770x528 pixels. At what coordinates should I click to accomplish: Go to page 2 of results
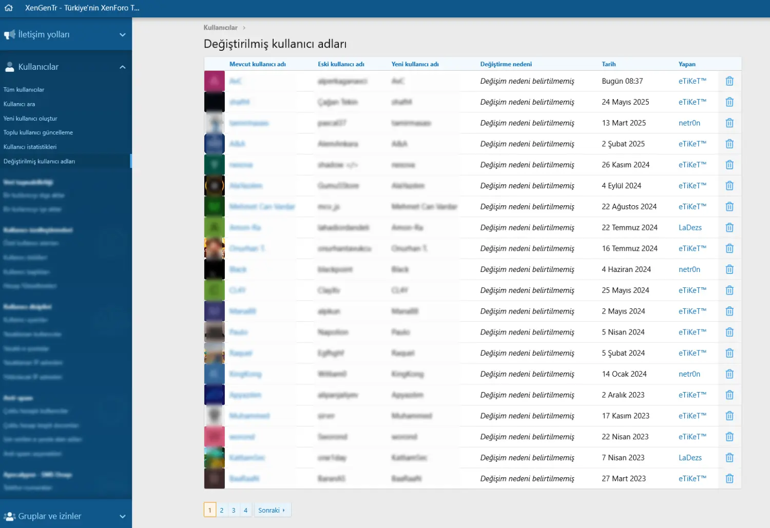[x=222, y=510]
